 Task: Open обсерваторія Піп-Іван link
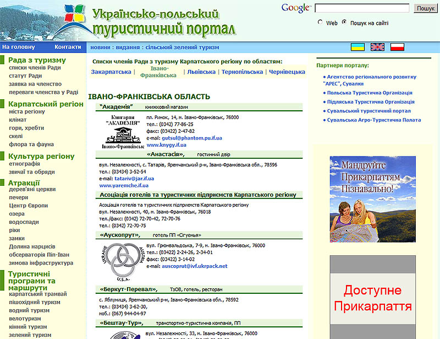click(39, 254)
